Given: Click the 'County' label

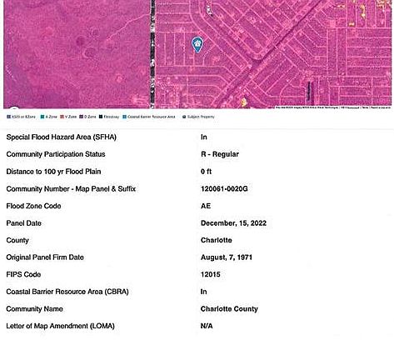Looking at the screenshot, I should coord(17,240).
